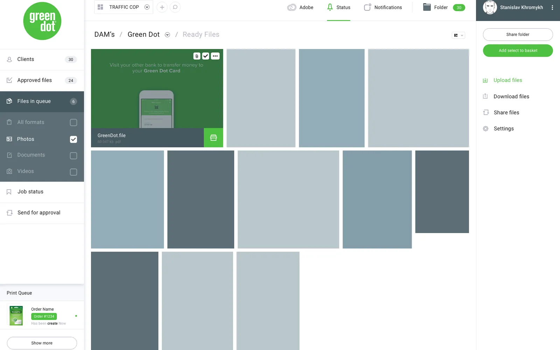Viewport: 560px width, 350px height.
Task: Click the All formats clipboard icon
Action: tap(9, 122)
